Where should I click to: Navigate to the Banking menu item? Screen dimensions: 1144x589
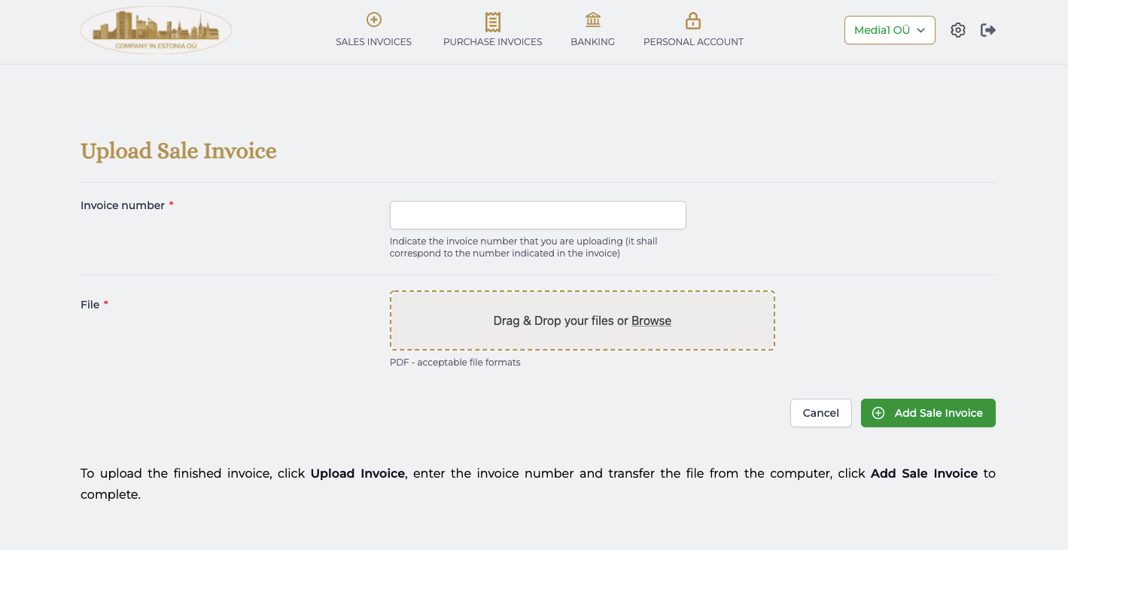click(592, 41)
